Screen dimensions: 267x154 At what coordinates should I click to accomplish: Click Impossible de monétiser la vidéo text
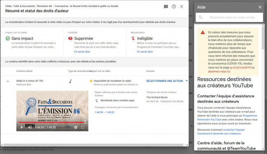pyautogui.click(x=113, y=81)
